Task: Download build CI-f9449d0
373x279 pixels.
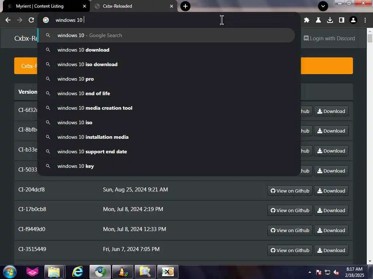Action: [x=331, y=230]
